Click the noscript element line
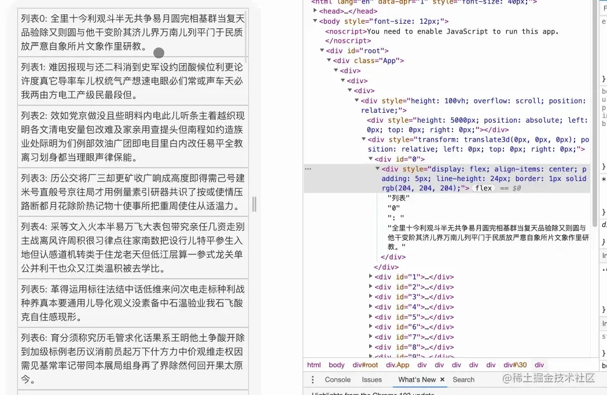Image resolution: width=607 pixels, height=395 pixels. point(442,36)
